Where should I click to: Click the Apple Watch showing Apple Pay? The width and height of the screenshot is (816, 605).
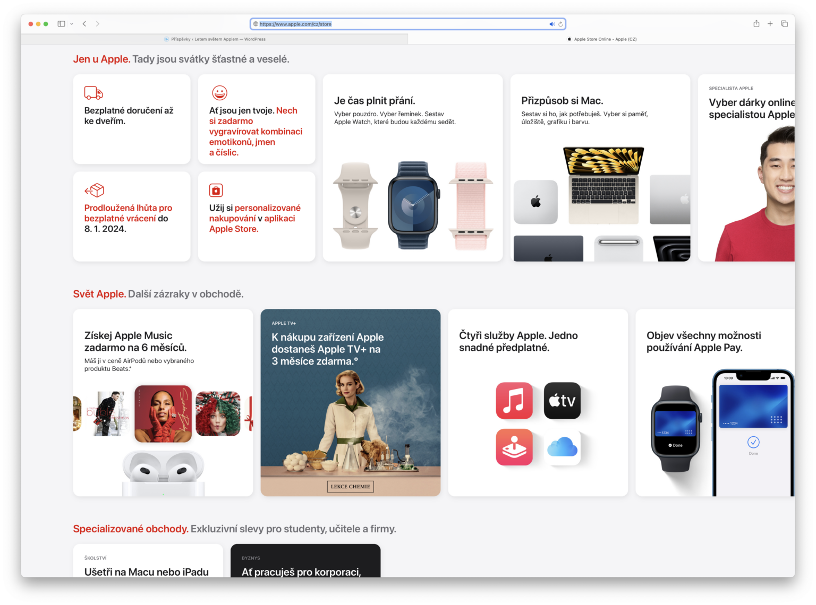pyautogui.click(x=676, y=429)
